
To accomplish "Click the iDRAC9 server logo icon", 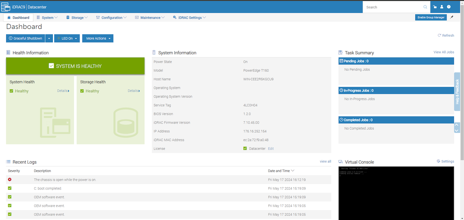I will [6, 7].
